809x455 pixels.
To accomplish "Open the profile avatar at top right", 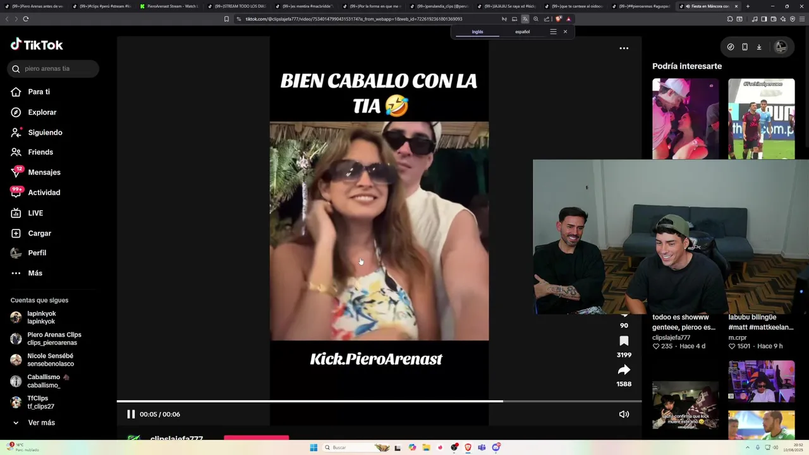I will point(781,47).
